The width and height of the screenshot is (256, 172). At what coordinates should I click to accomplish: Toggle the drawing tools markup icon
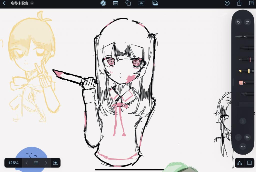pos(103,3)
